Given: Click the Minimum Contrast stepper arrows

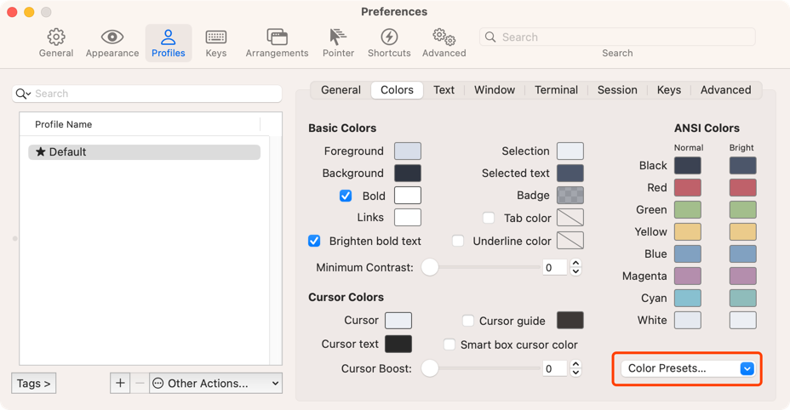Looking at the screenshot, I should (575, 267).
